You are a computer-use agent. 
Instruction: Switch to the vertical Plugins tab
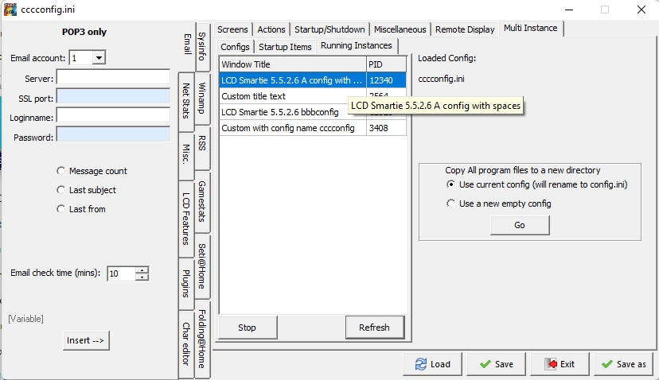tap(186, 284)
